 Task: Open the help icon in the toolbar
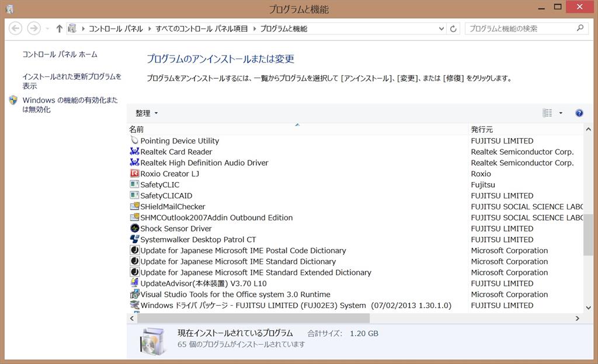point(579,113)
